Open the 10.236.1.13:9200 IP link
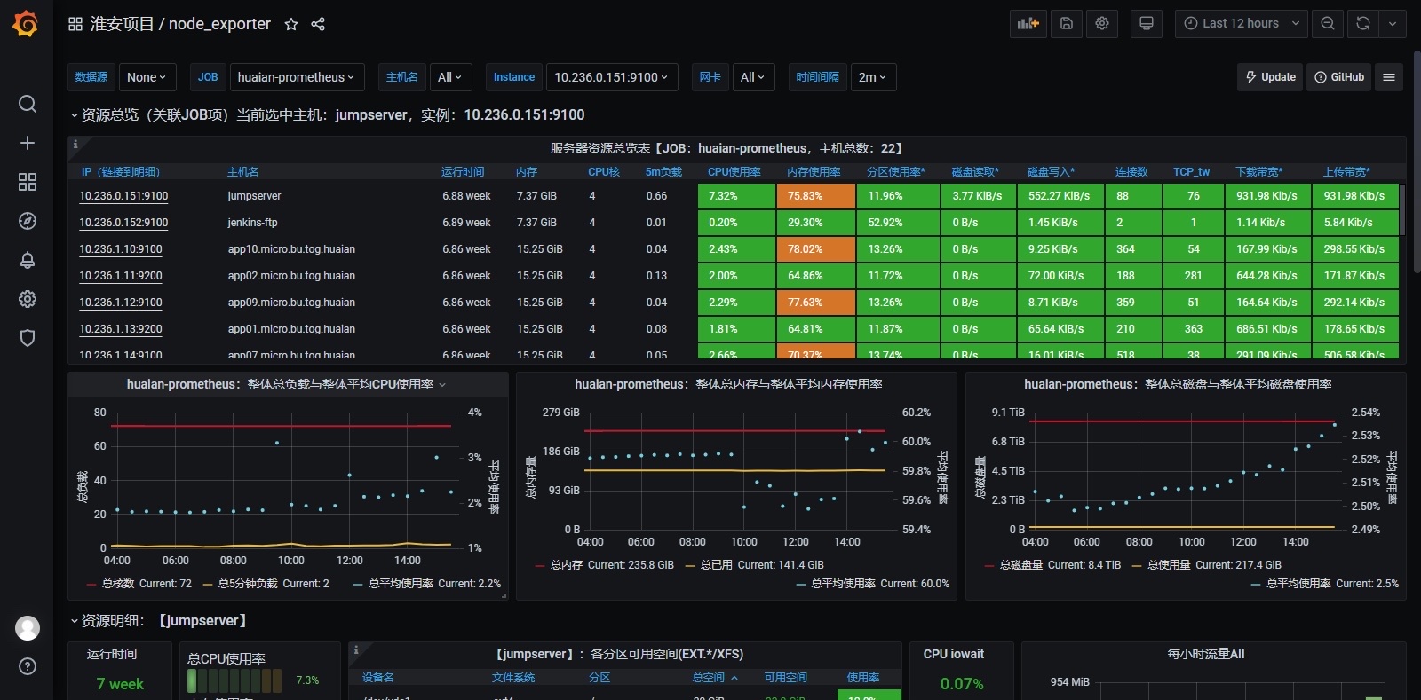The image size is (1421, 700). point(121,329)
